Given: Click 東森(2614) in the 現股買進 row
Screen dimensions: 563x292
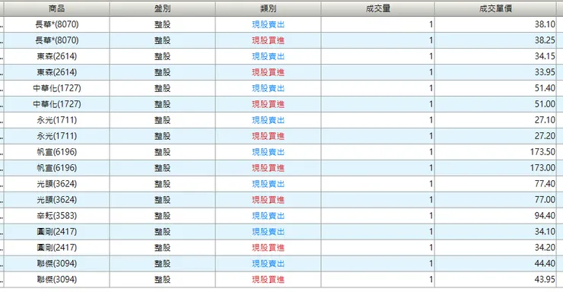Looking at the screenshot, I should pos(57,72).
